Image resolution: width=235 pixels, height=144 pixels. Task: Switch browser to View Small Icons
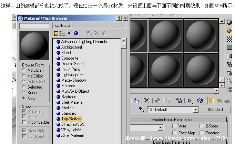69,33
